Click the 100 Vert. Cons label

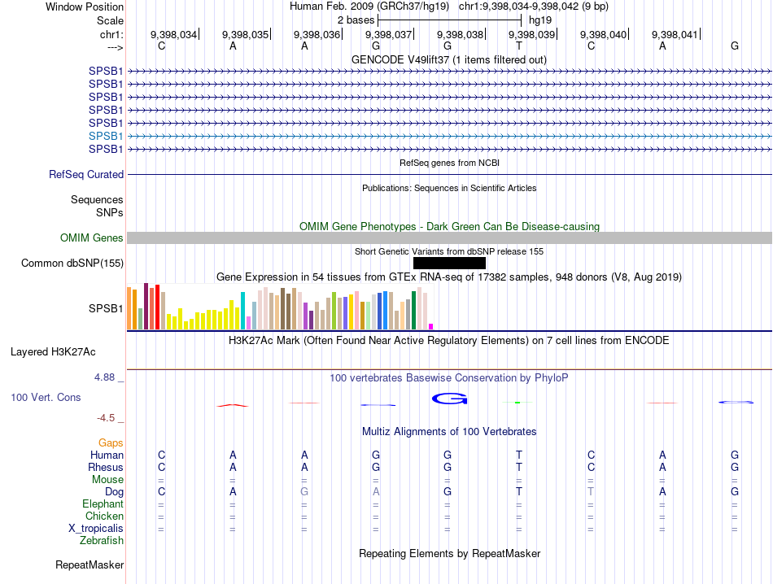[46, 397]
